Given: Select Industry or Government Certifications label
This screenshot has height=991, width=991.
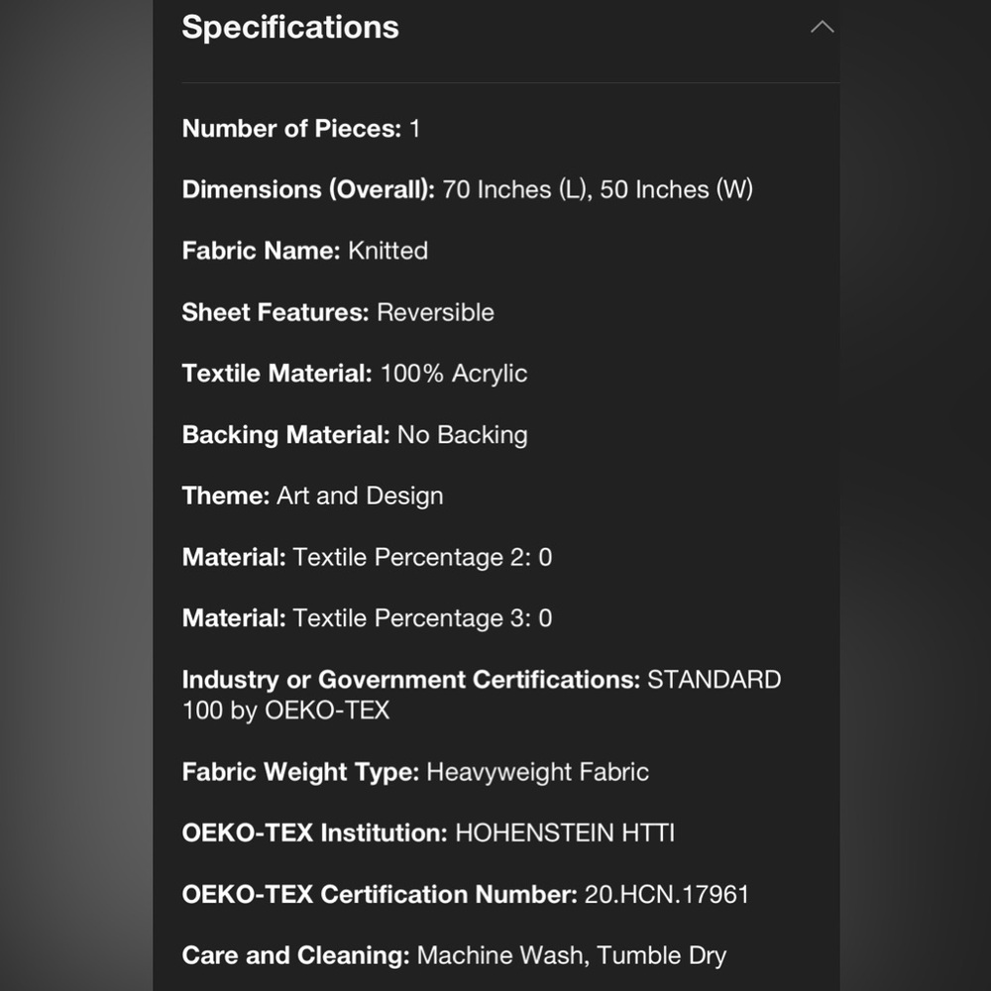Looking at the screenshot, I should coord(411,680).
